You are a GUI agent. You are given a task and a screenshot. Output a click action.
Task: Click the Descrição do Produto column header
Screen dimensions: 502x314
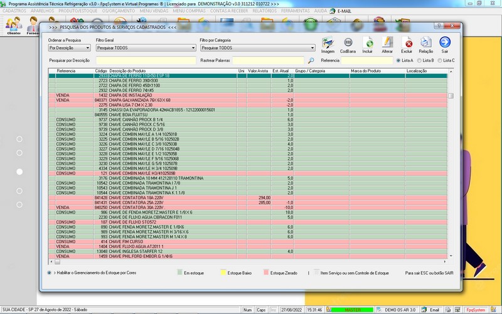[x=128, y=71]
